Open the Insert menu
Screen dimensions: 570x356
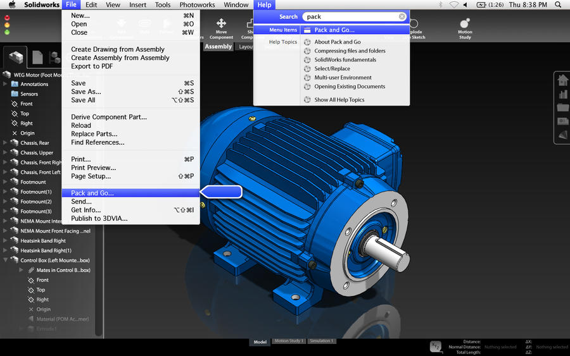[138, 4]
